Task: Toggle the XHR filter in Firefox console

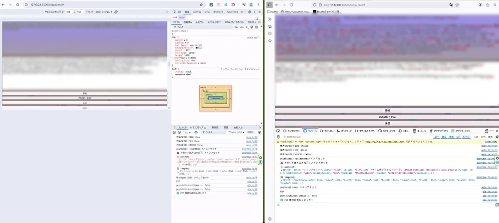Action: click(x=483, y=136)
